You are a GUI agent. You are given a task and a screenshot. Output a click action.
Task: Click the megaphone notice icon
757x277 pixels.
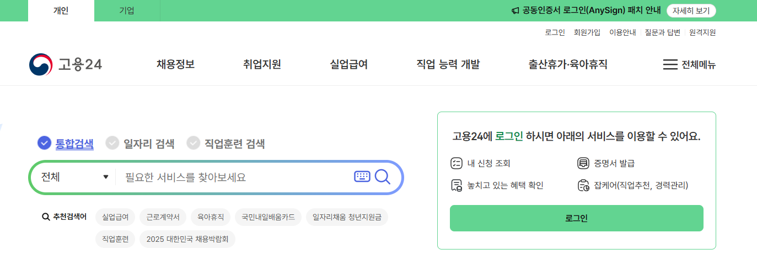(x=515, y=11)
